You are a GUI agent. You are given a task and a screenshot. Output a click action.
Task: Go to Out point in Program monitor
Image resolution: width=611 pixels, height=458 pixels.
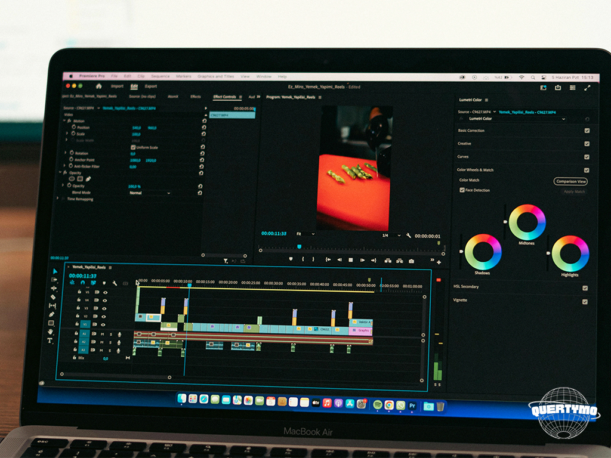[374, 261]
